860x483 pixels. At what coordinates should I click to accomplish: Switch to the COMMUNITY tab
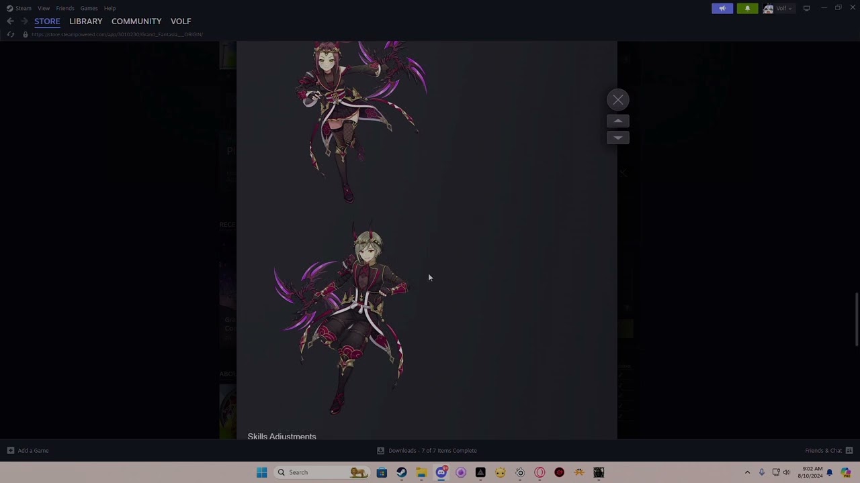tap(136, 21)
